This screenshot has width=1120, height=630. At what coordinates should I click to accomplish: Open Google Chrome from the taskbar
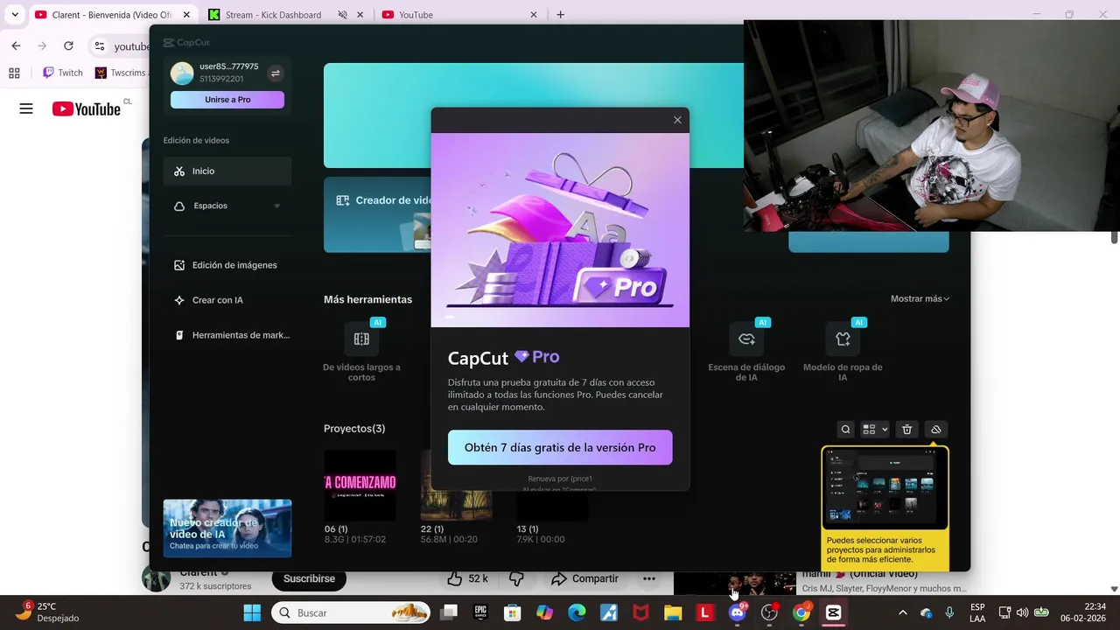tap(801, 613)
